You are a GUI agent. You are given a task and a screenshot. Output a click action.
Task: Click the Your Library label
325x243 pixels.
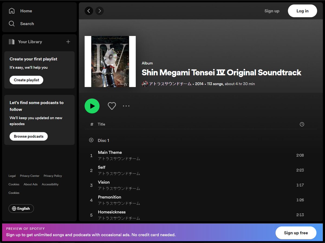tap(30, 42)
